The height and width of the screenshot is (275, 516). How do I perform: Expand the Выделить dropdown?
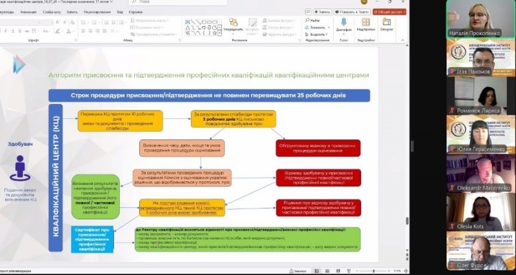[x=328, y=34]
